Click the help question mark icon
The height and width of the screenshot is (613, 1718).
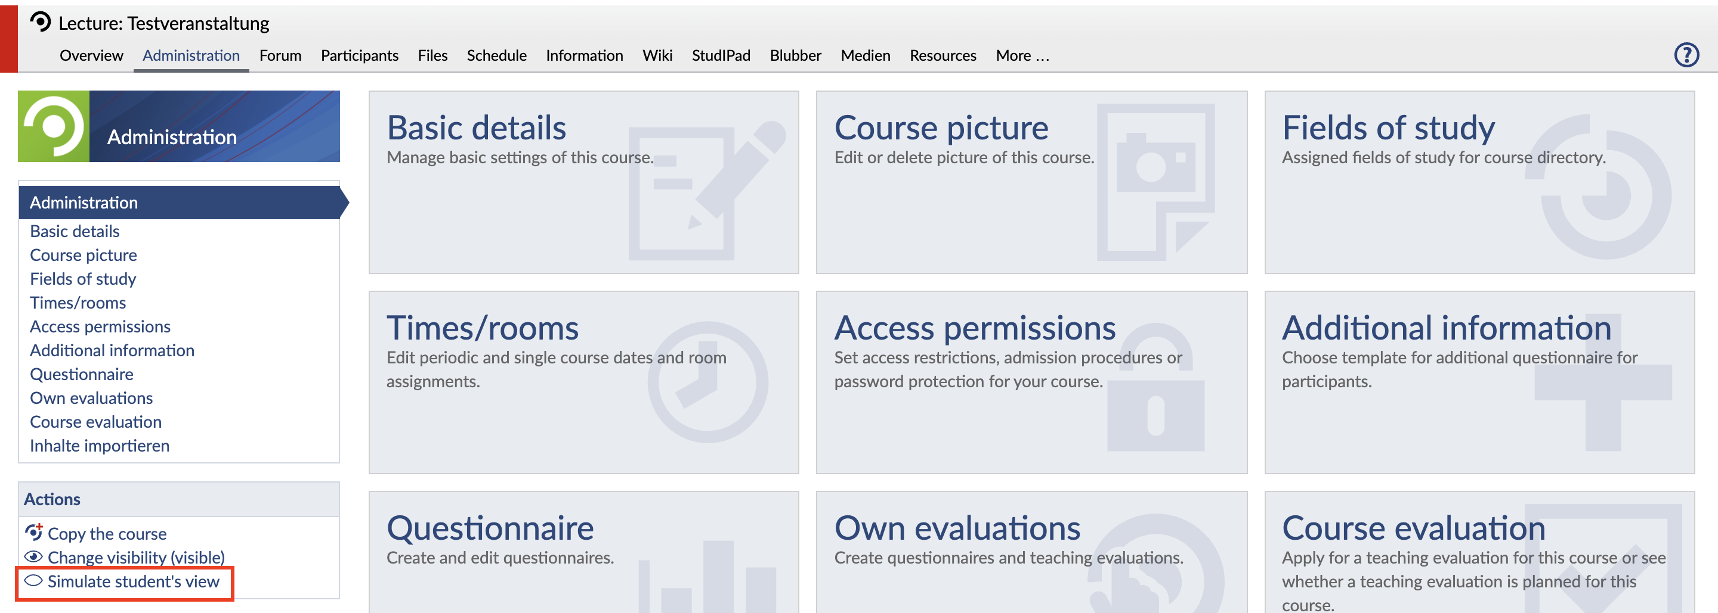click(x=1686, y=55)
